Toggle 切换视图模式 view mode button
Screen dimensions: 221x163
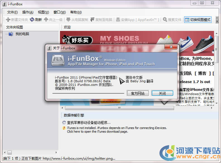coord(198,20)
